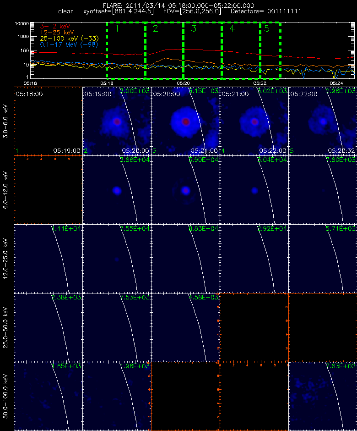Click the 4.58E+03 peak value

click(204, 297)
